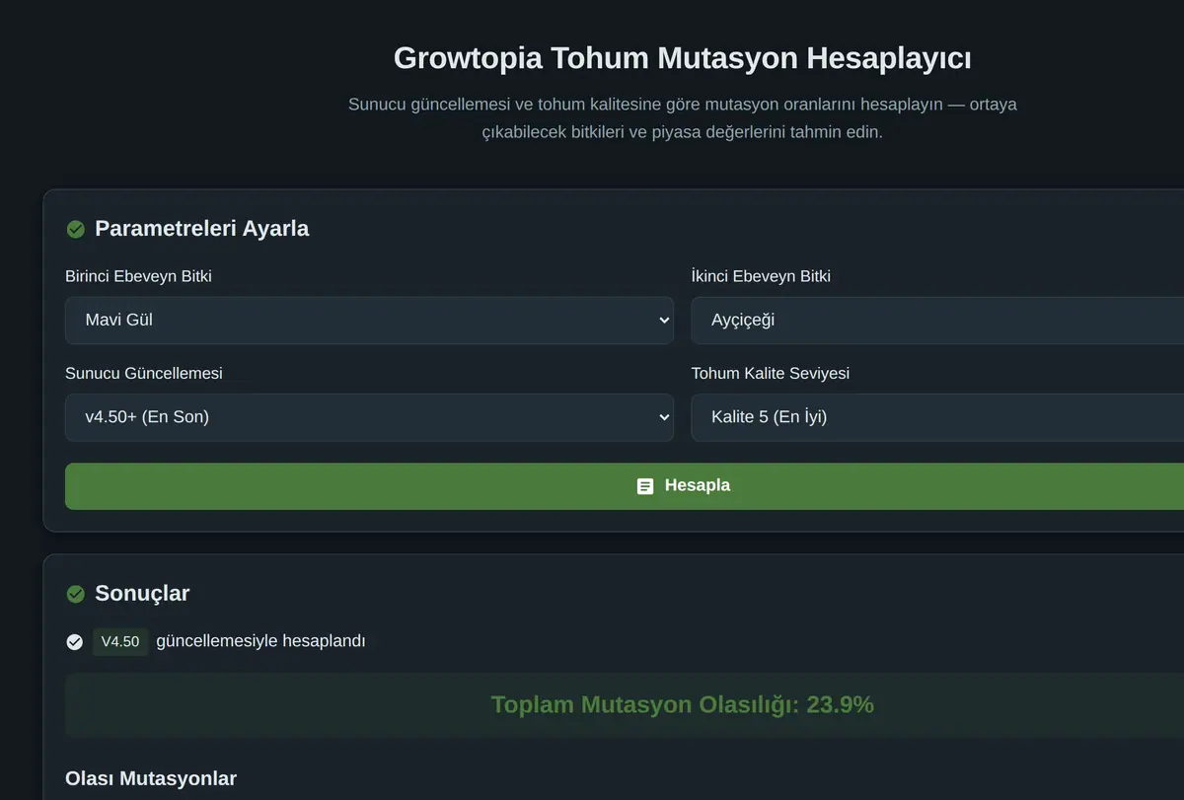Click the Olası Mutasyonlar heading
This screenshot has height=800, width=1184.
(x=151, y=778)
